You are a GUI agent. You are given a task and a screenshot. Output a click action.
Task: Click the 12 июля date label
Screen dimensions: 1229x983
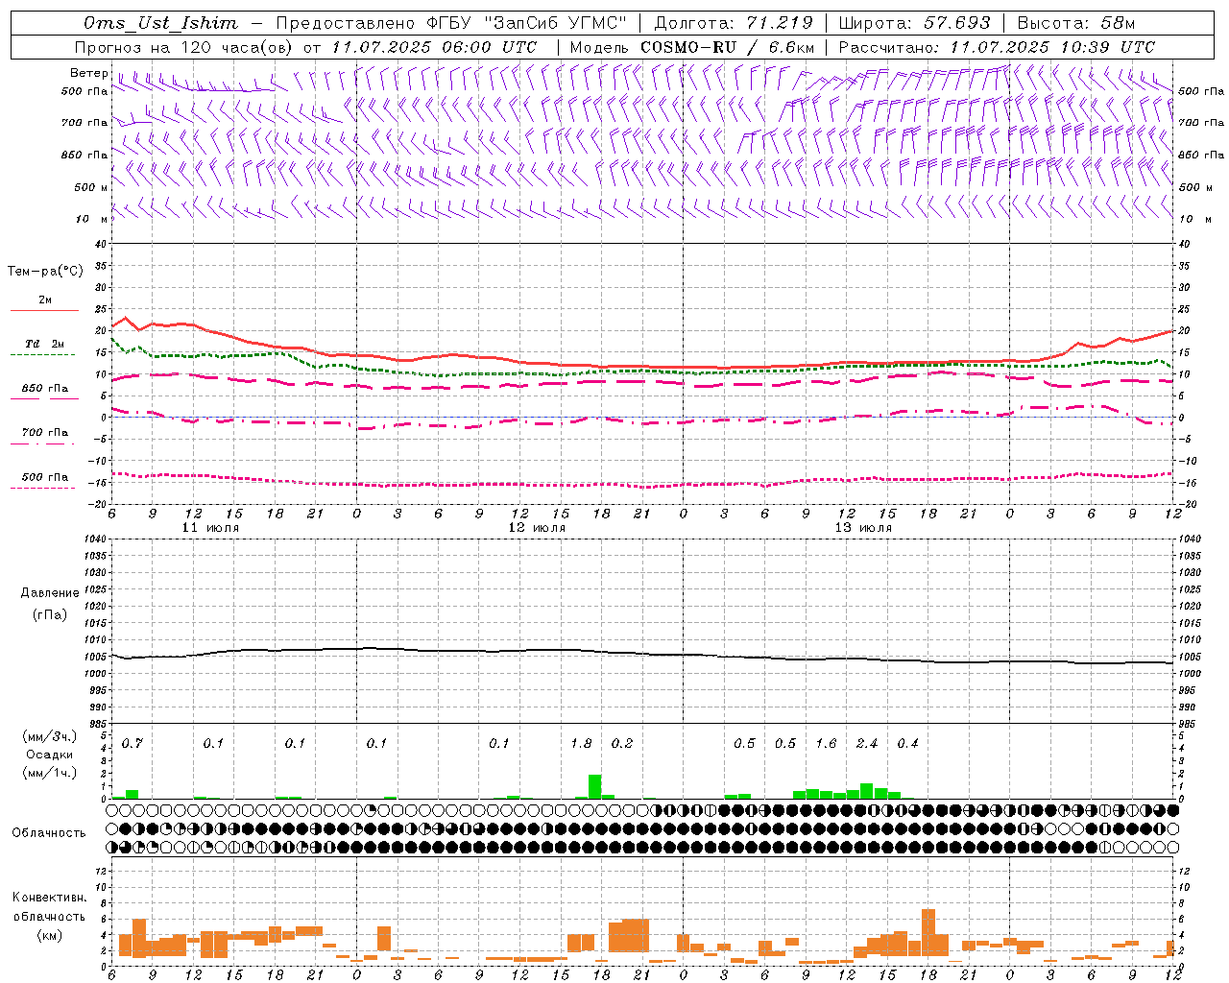537,528
